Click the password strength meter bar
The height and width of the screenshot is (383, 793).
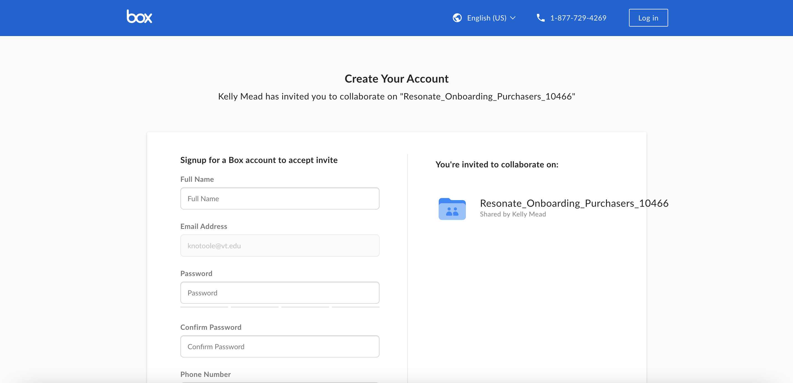[279, 307]
